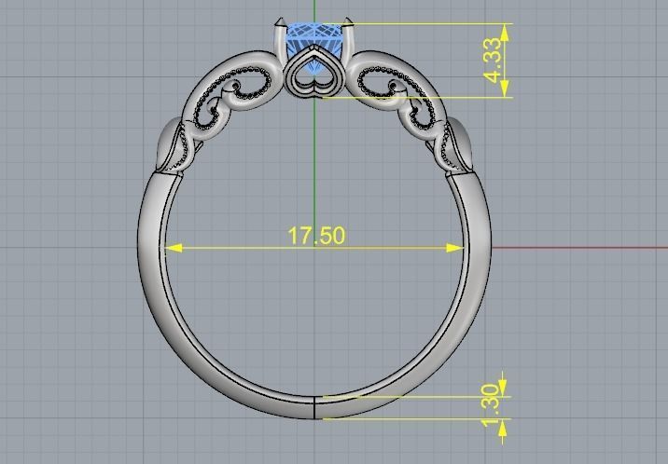Select the 1.30 band thickness dimension text

[x=491, y=405]
